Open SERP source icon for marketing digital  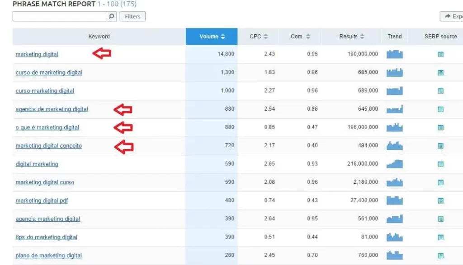click(x=440, y=54)
